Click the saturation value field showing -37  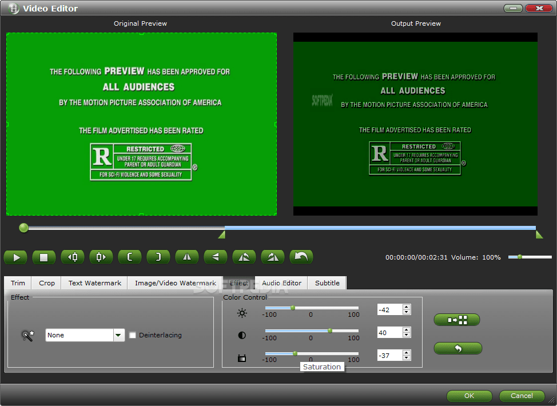coord(389,355)
